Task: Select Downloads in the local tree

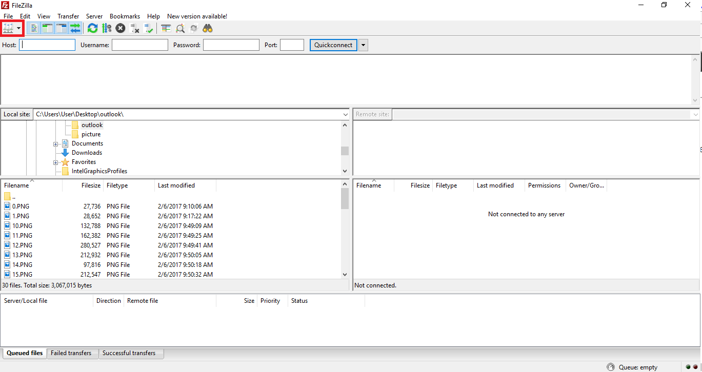Action: pos(87,153)
